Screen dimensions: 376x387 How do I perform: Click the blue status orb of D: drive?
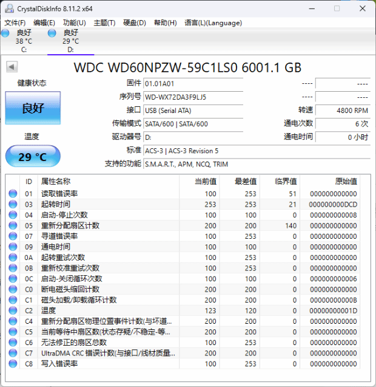(x=52, y=33)
